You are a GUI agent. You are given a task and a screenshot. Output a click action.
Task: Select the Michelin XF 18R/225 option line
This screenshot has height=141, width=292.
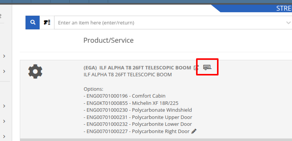point(131,103)
